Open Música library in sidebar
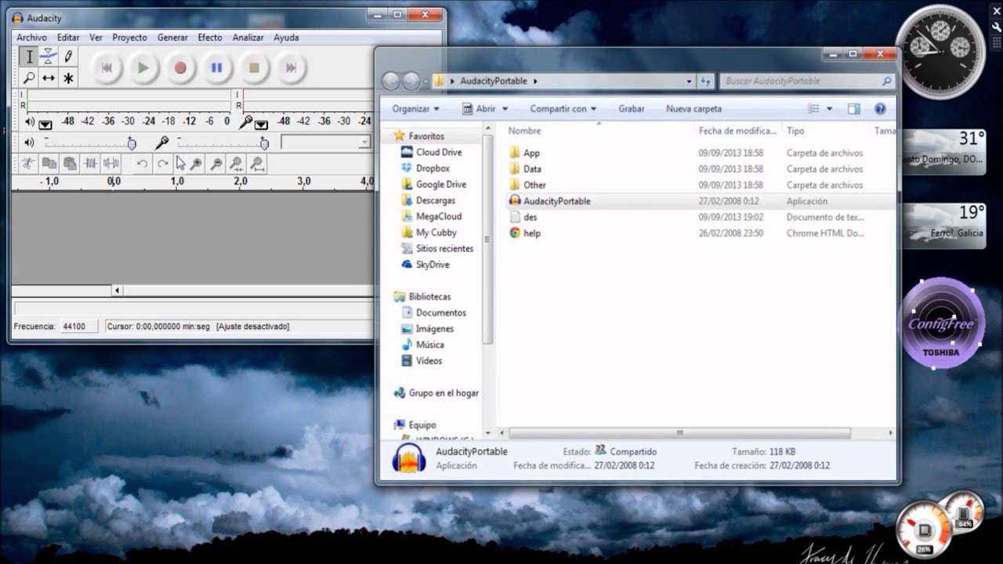Image resolution: width=1003 pixels, height=564 pixels. click(x=429, y=345)
